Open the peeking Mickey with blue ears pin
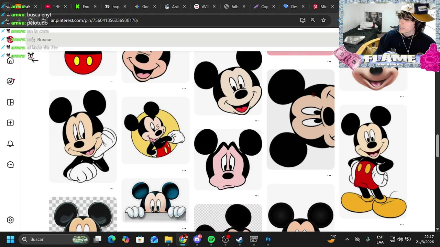The height and width of the screenshot is (247, 440). coord(155,200)
